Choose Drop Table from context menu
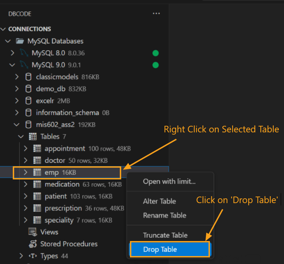 click(x=170, y=249)
